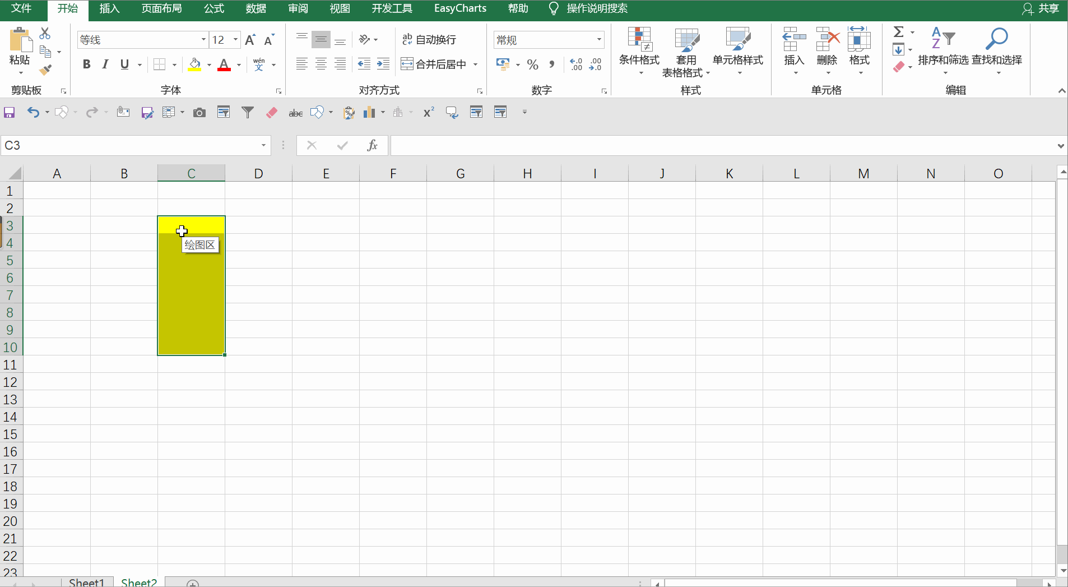
Task: Open the wén phonetic guide icon
Action: click(259, 64)
